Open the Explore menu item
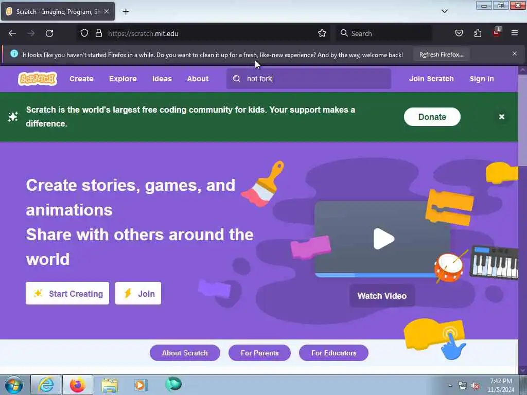The height and width of the screenshot is (395, 527). pyautogui.click(x=122, y=79)
